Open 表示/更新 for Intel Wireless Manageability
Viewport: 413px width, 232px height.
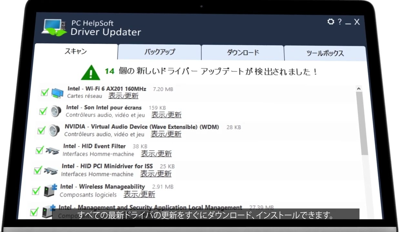click(139, 194)
